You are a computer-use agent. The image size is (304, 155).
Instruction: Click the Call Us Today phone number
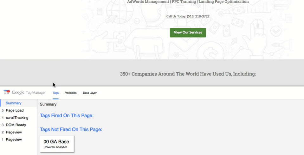pos(188,16)
